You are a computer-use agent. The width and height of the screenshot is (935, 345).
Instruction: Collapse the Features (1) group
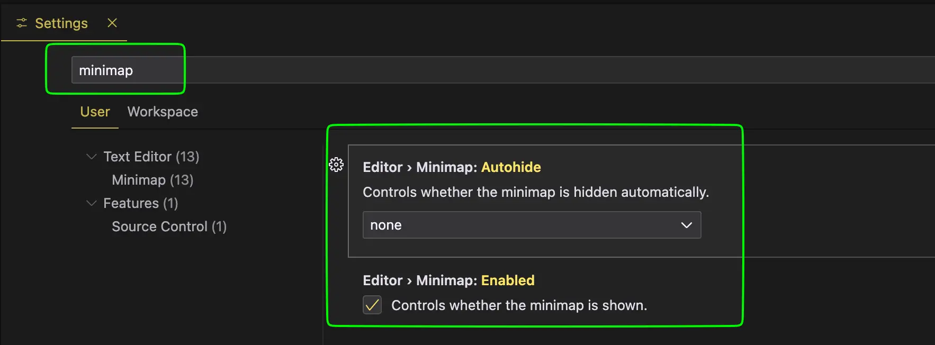(92, 203)
